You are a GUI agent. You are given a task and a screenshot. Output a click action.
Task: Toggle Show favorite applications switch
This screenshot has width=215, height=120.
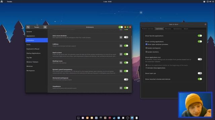pyautogui.click(x=200, y=36)
